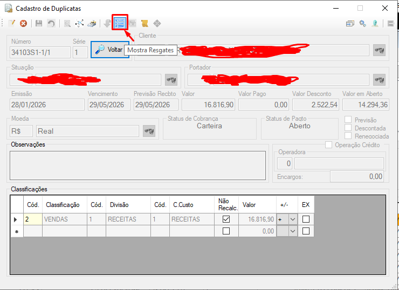This screenshot has height=290, width=399.
Task: Click the Cliente lookup handshake button
Action: tap(379, 50)
